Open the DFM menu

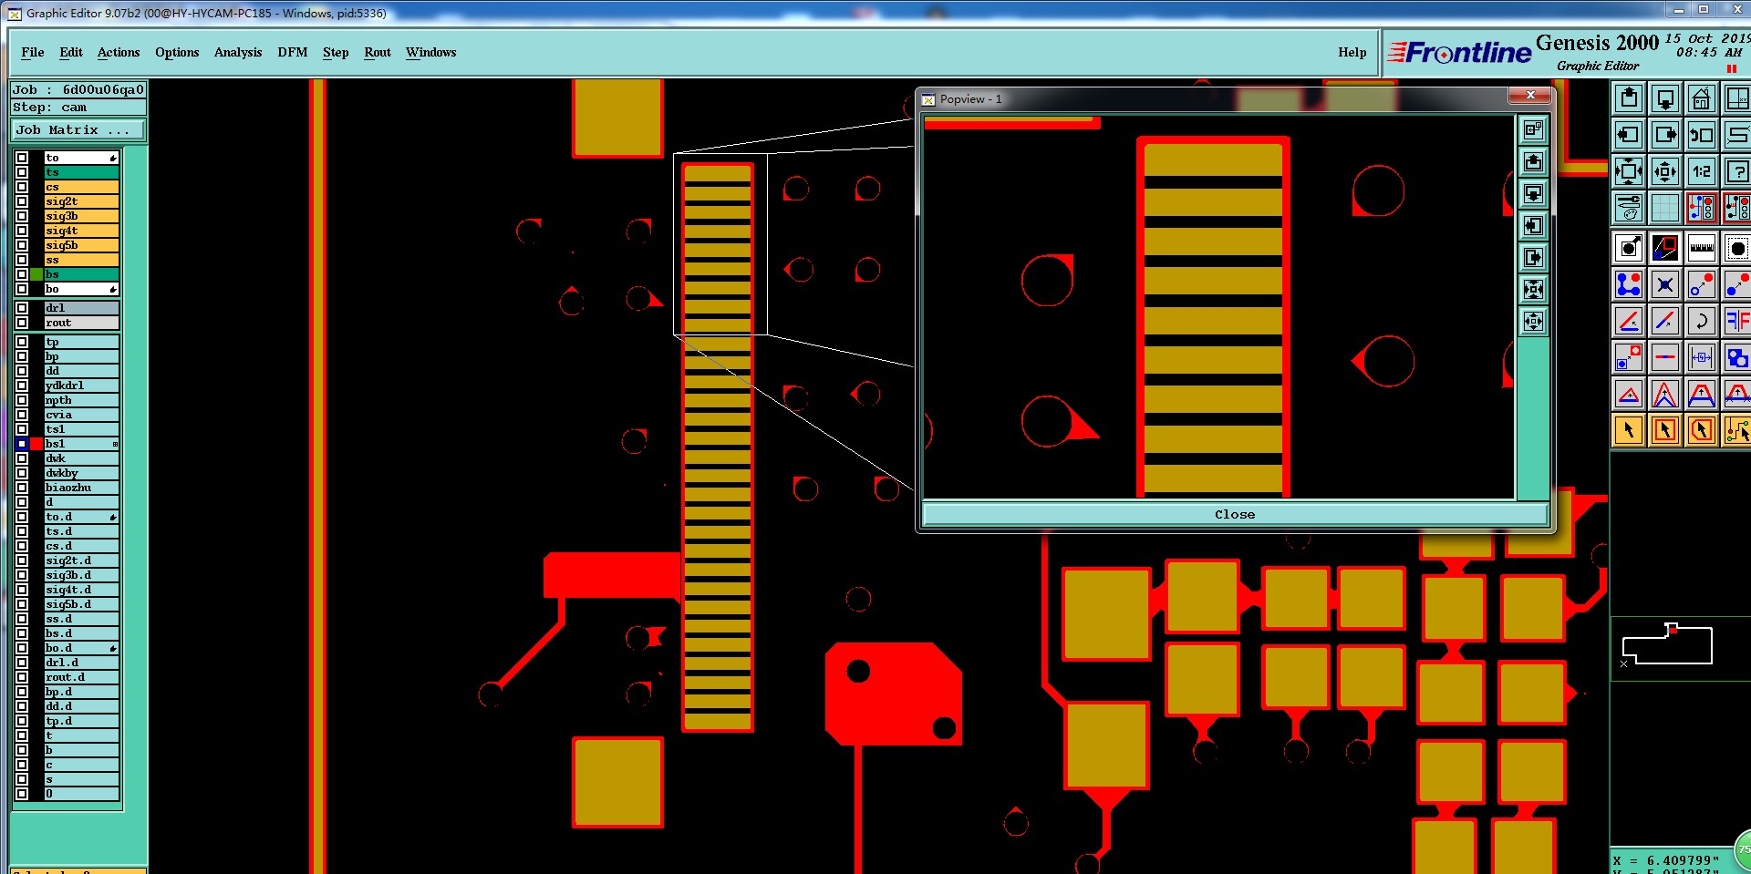tap(293, 52)
